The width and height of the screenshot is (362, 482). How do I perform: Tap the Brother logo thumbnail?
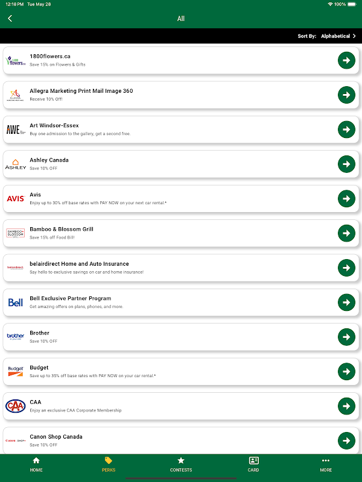16,337
